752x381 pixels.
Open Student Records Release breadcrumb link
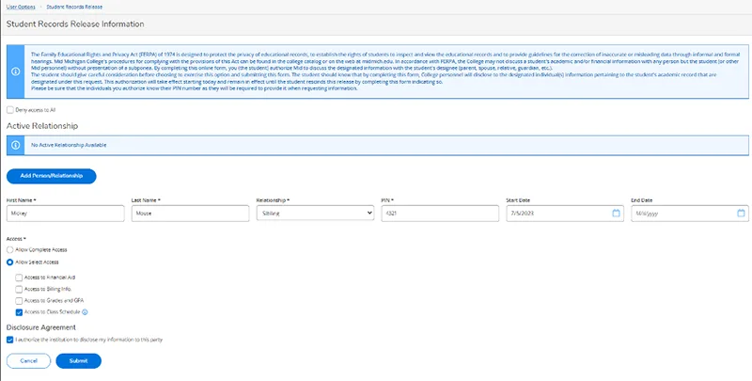coord(74,8)
